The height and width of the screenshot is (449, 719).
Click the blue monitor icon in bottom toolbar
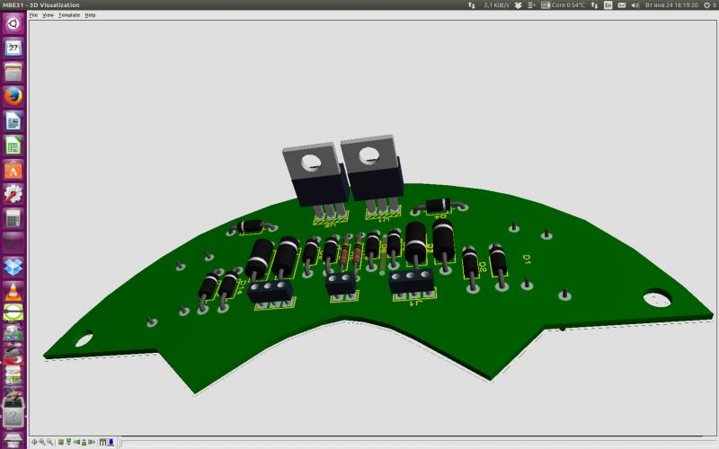point(111,442)
